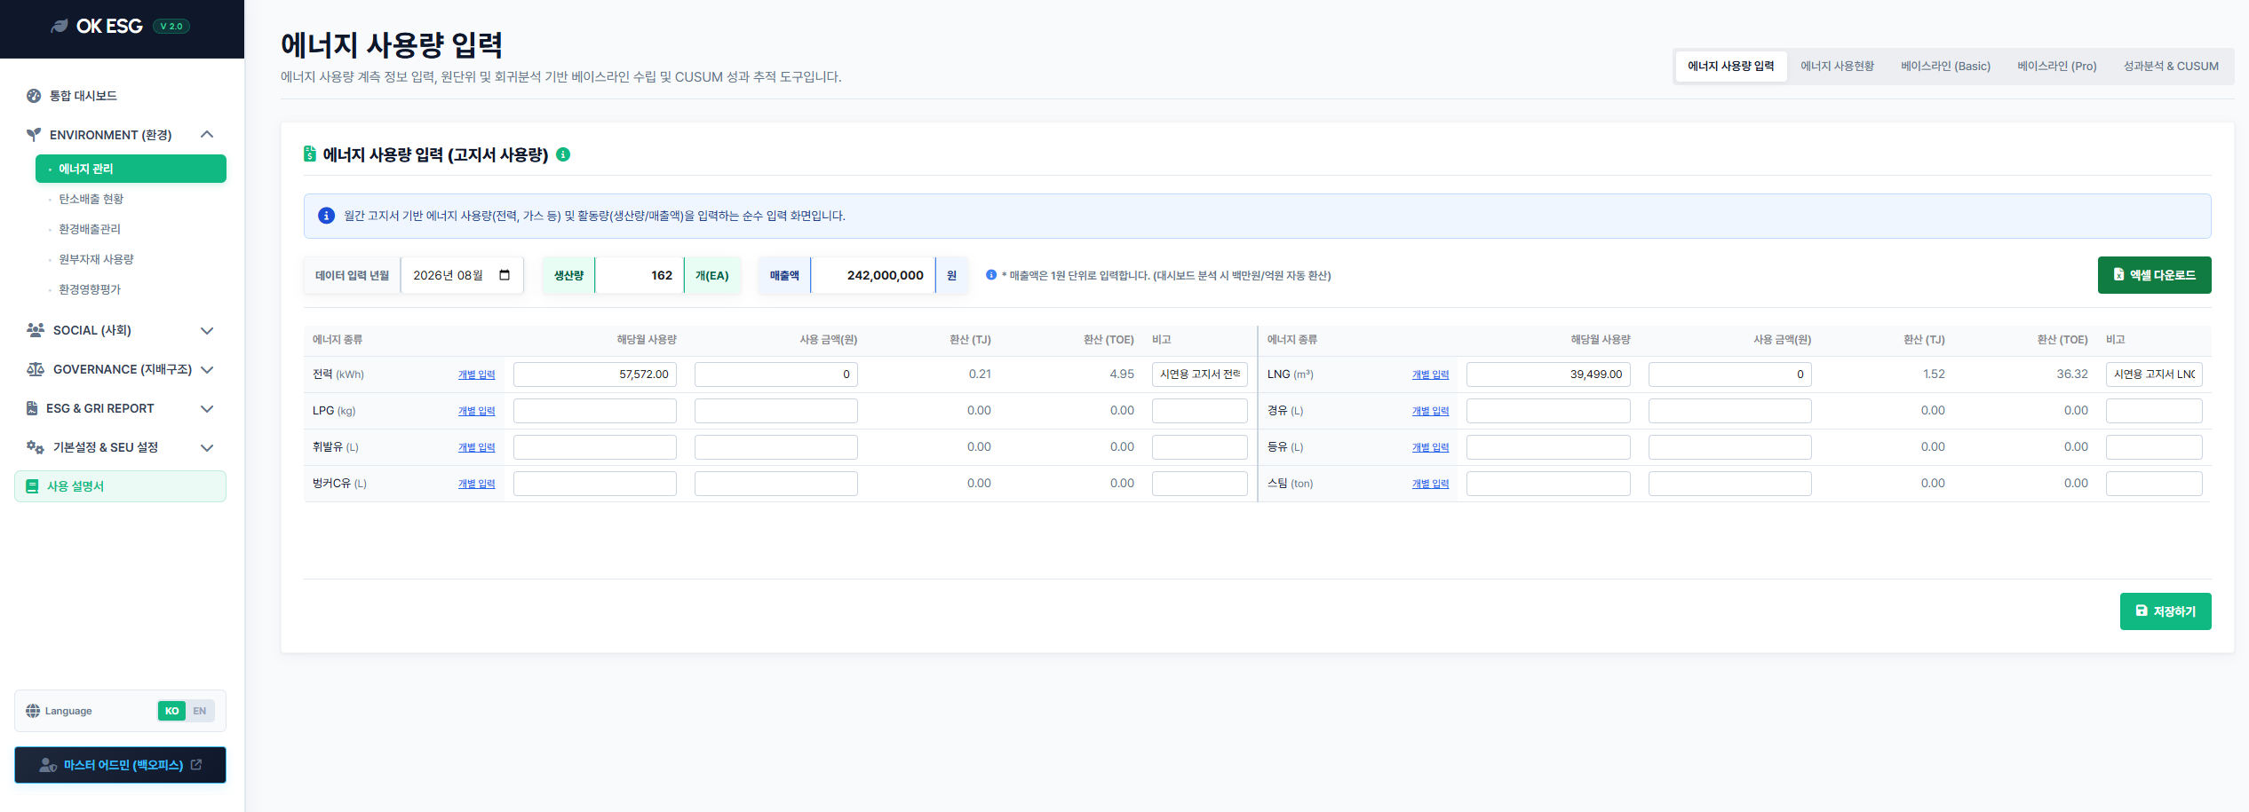Screen dimensions: 2249x812
Task: Click the LNG usage field showing 39,499.00
Action: 1548,374
